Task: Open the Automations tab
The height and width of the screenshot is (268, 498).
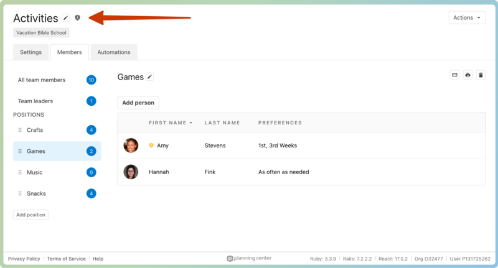Action: (114, 52)
